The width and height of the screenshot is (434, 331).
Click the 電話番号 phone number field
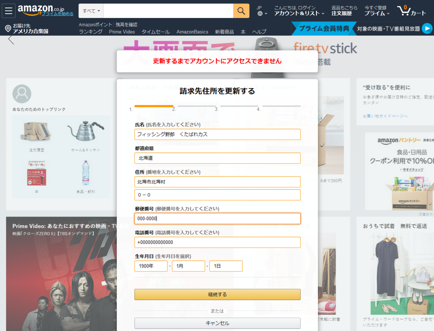pos(217,242)
